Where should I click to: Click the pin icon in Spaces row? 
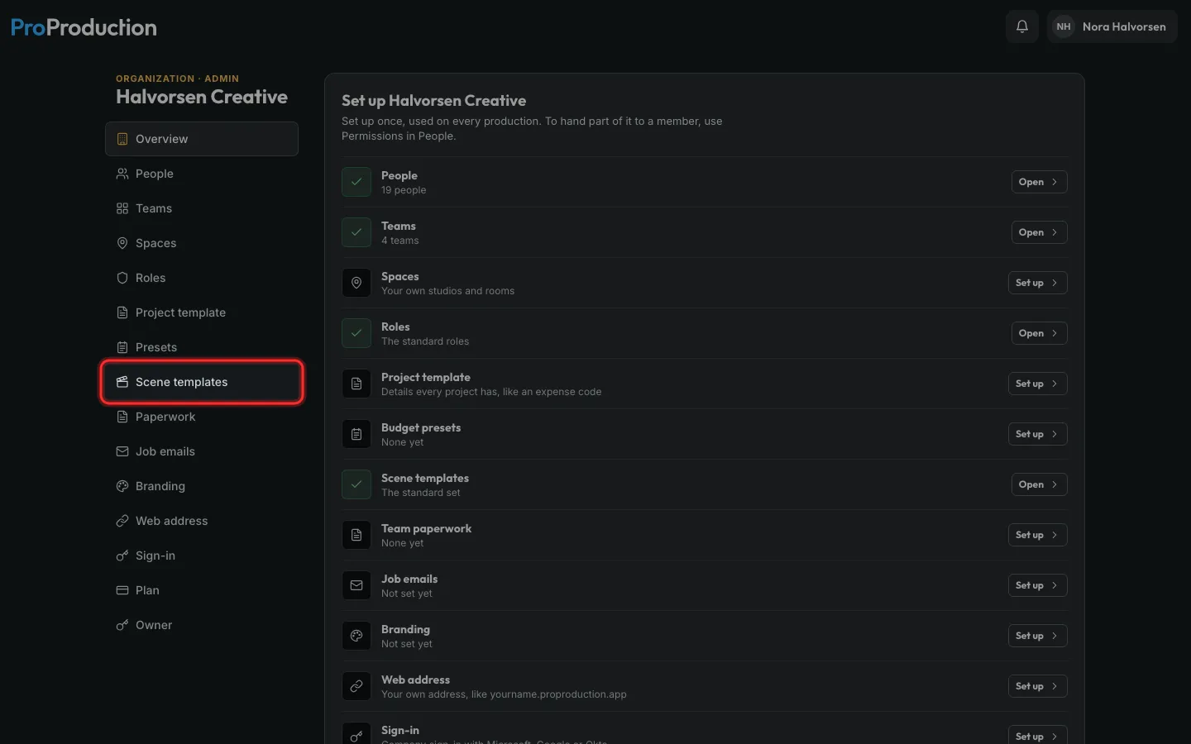356,283
